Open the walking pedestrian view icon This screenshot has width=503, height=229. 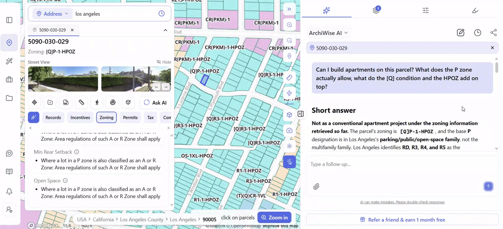point(97,102)
